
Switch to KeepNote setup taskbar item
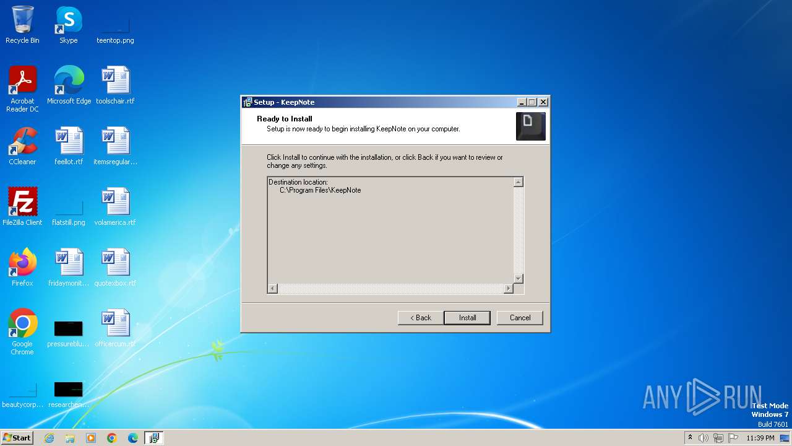pos(154,438)
